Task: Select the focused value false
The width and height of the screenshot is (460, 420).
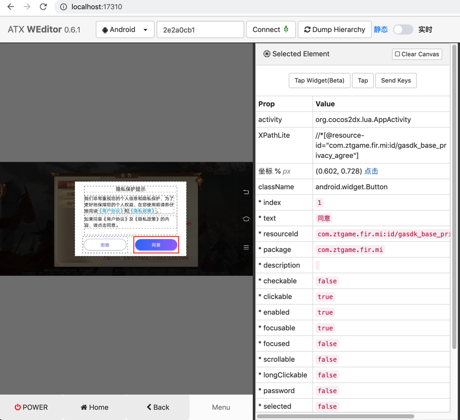Action: 327,344
